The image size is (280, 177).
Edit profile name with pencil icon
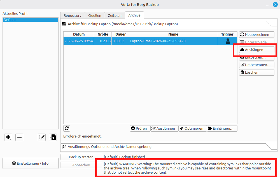42,137
